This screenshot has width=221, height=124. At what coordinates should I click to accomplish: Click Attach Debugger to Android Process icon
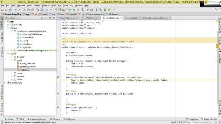(83, 10)
